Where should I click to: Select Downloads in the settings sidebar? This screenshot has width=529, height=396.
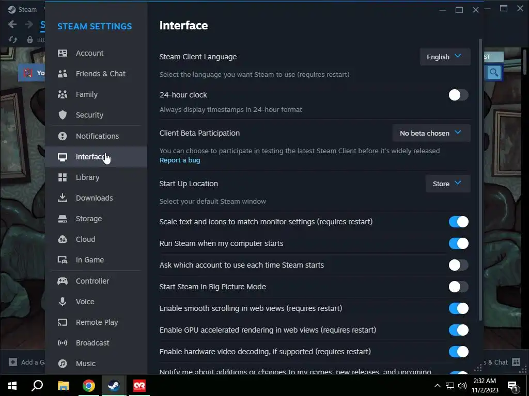96,198
